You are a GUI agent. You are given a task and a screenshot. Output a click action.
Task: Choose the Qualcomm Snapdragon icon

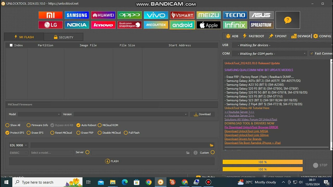click(x=130, y=25)
